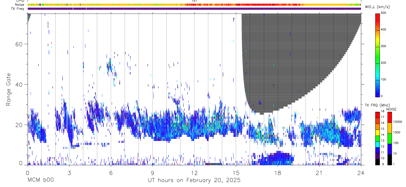The width and height of the screenshot is (406, 187).
Task: Click the 6 hour tick on UT axis
Action: point(111,172)
